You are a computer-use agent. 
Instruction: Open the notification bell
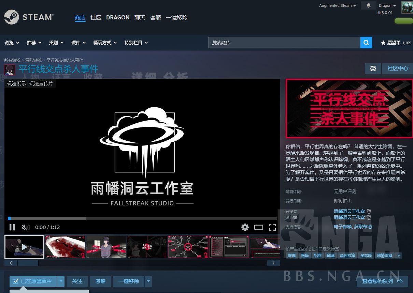point(368,5)
